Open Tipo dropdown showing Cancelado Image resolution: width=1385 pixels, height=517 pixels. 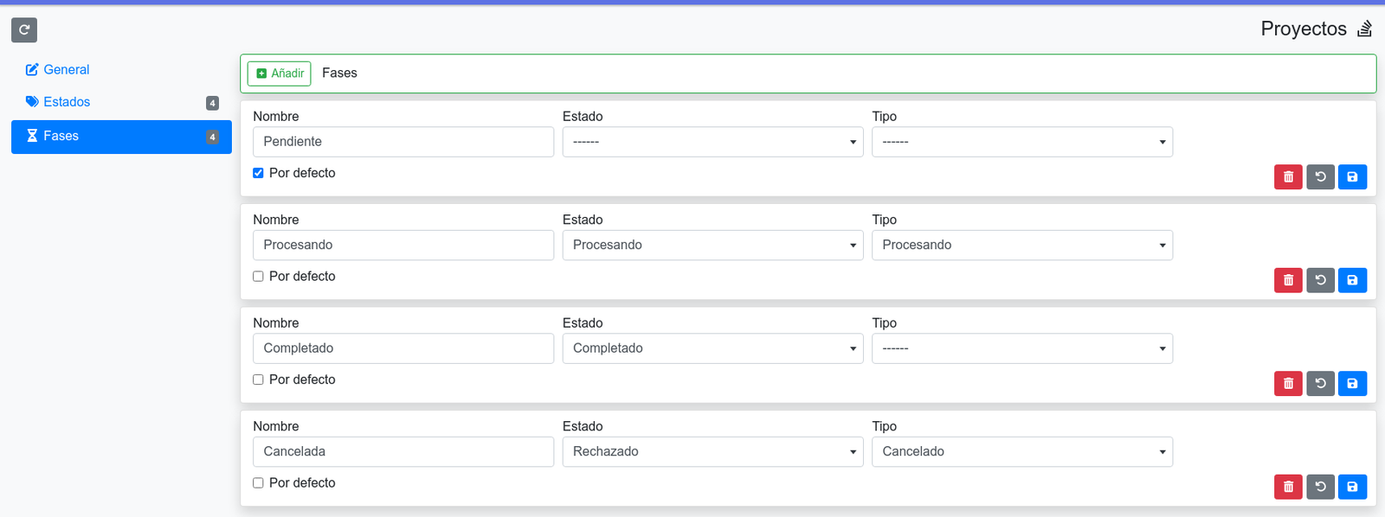[x=1021, y=451]
